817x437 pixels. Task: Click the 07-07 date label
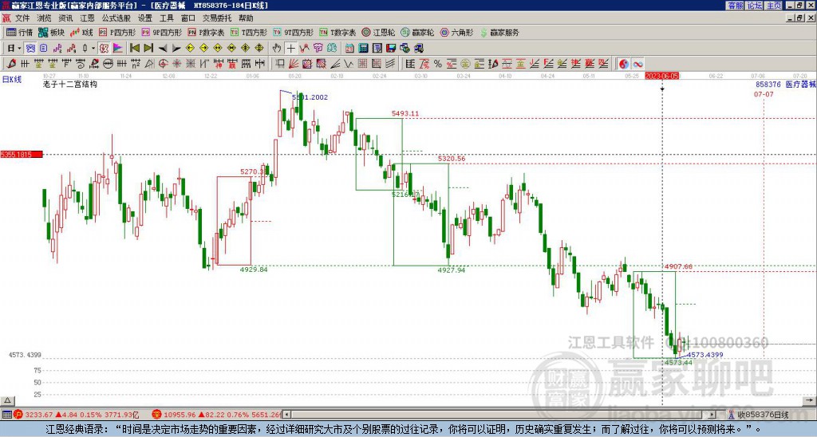(x=764, y=94)
